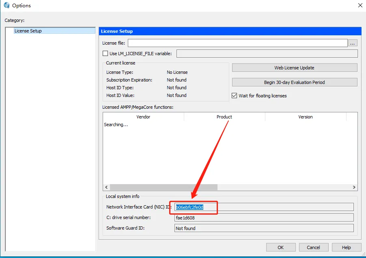Click the Software Guard ID field

264,228
